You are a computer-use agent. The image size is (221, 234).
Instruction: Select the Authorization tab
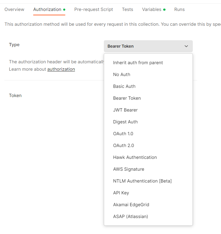pos(47,9)
